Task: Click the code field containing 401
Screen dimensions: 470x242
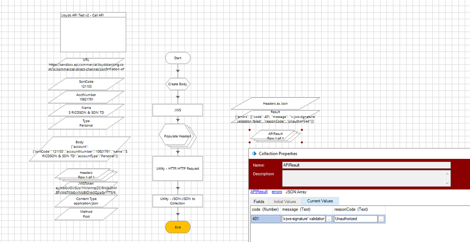Action: tap(265, 219)
